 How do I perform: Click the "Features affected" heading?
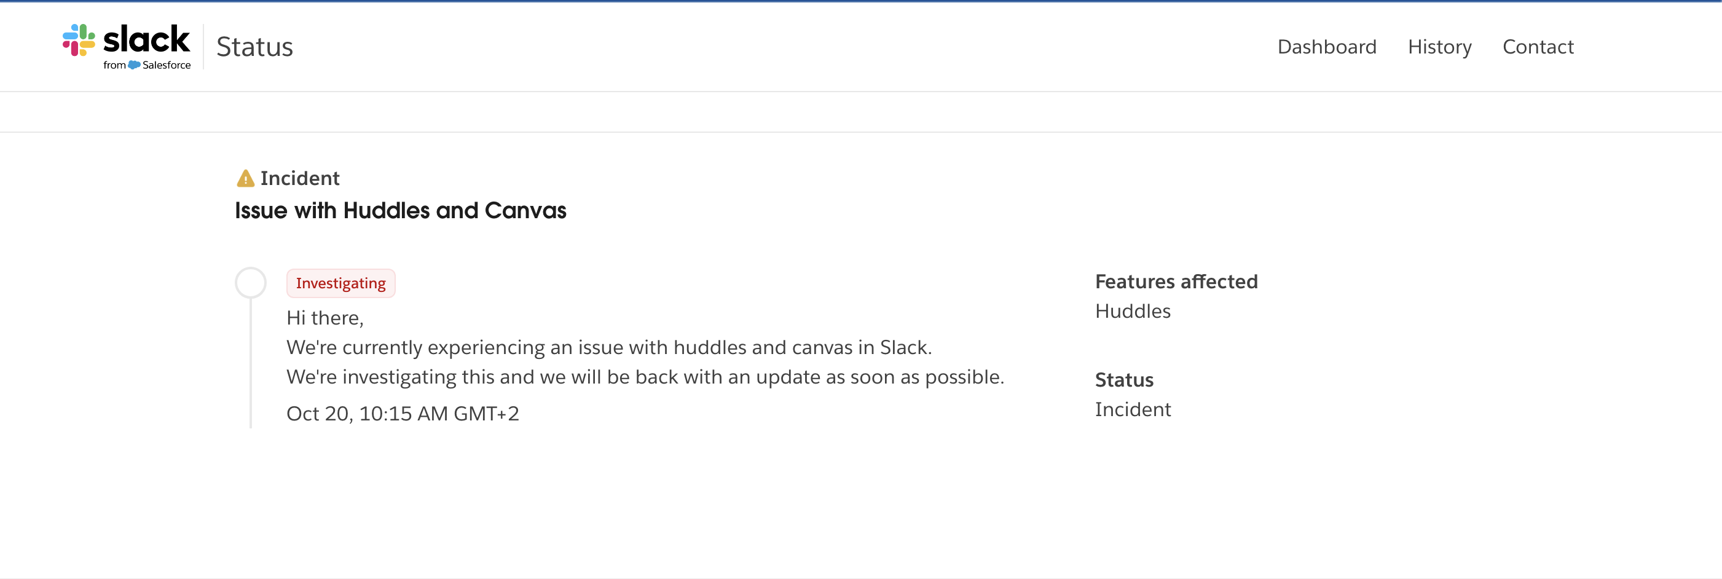point(1176,282)
